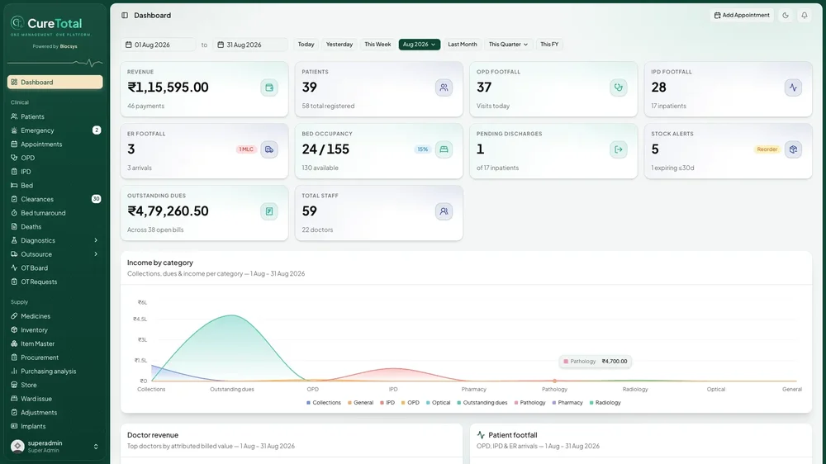Click the Medicines pill icon
Viewport: 826px width, 464px height.
pyautogui.click(x=14, y=316)
